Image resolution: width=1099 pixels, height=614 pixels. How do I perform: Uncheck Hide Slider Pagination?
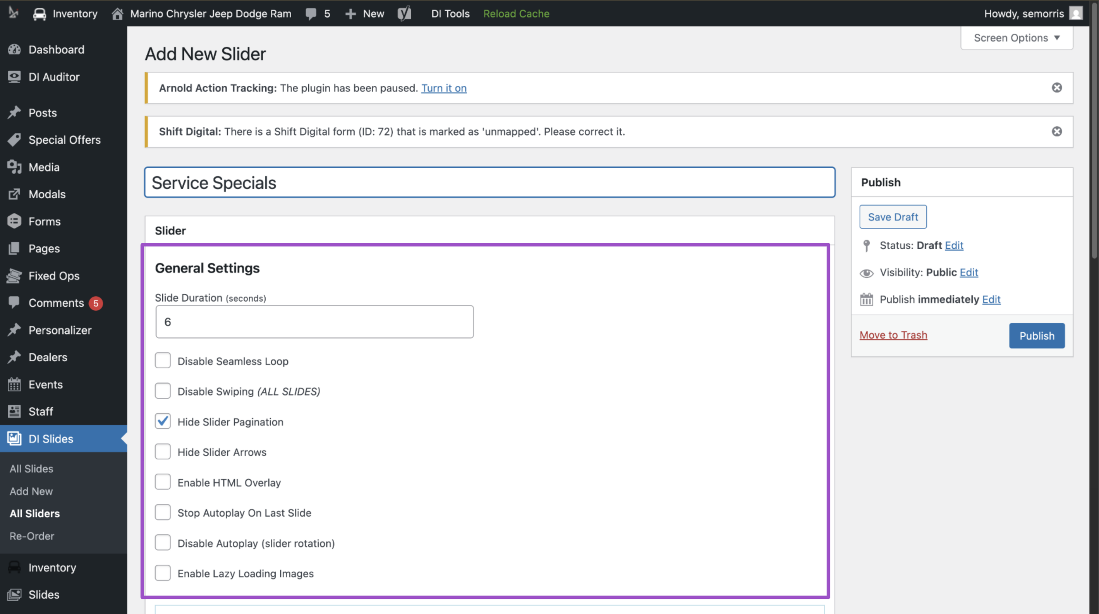(x=163, y=421)
